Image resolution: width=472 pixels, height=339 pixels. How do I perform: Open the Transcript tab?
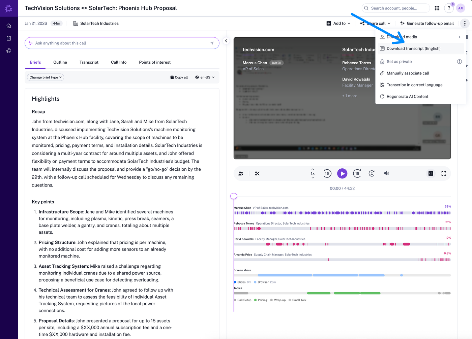(89, 62)
